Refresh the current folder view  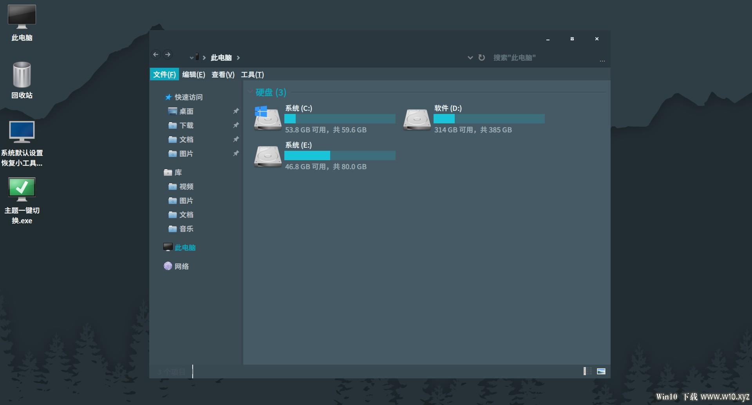coord(482,58)
